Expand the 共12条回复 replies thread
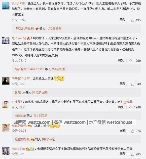 coord(40,93)
